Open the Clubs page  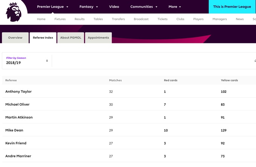pos(180,19)
